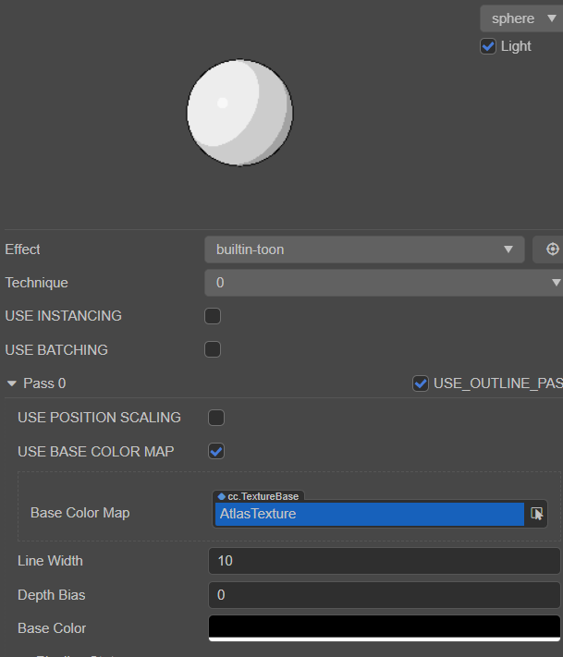Click the sphere material preview
Image resolution: width=563 pixels, height=657 pixels.
click(239, 112)
